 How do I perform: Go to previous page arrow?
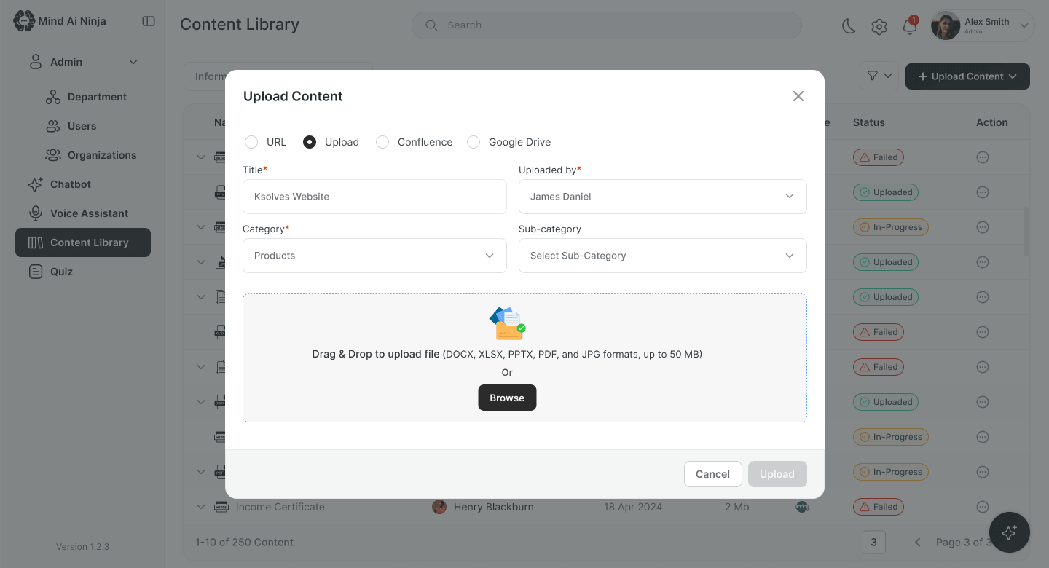coord(918,542)
